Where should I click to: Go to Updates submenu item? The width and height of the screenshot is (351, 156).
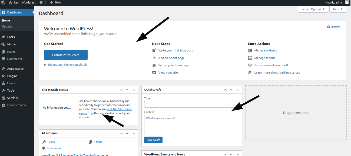[7, 26]
